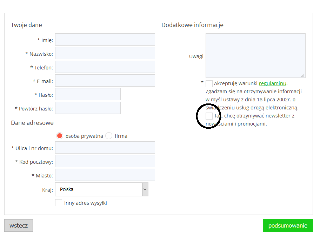
Task: Select the E-mail input box
Action: (x=105, y=81)
